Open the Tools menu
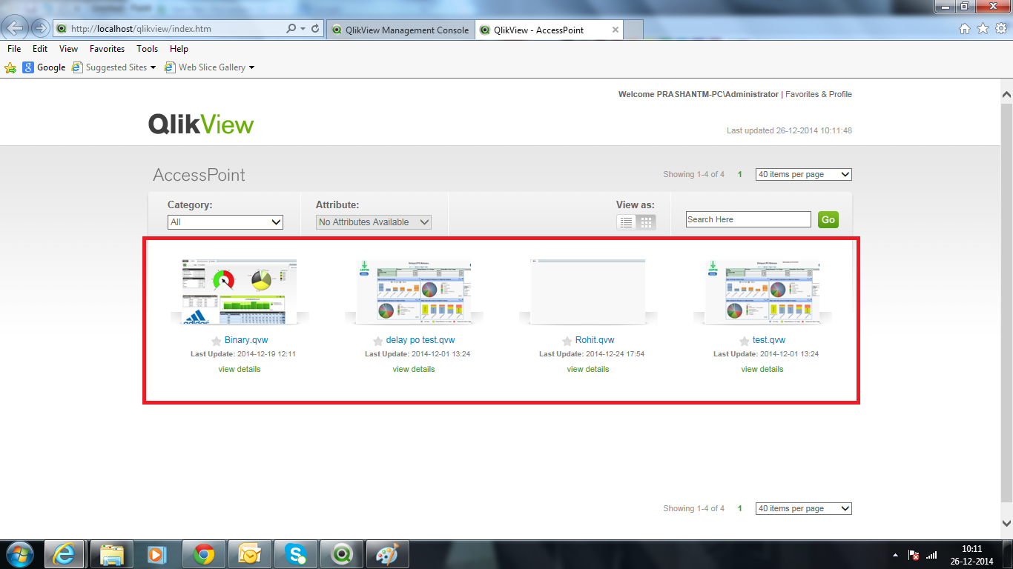 [148, 49]
